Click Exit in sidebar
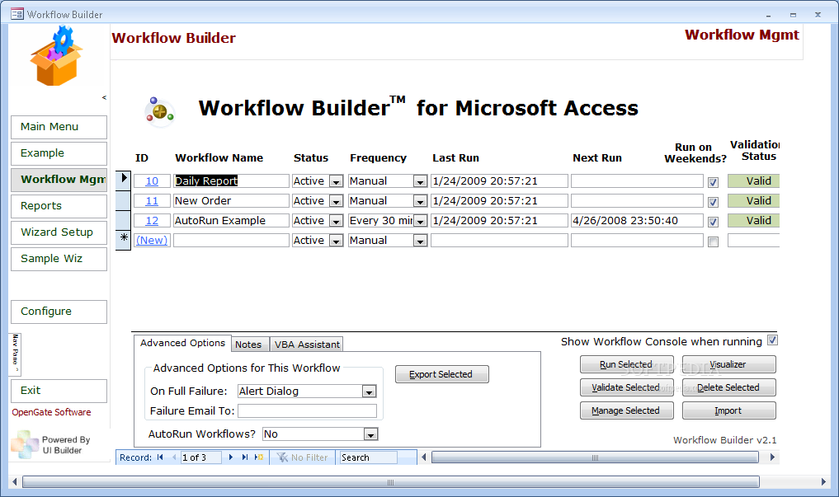This screenshot has height=497, width=839. [59, 391]
